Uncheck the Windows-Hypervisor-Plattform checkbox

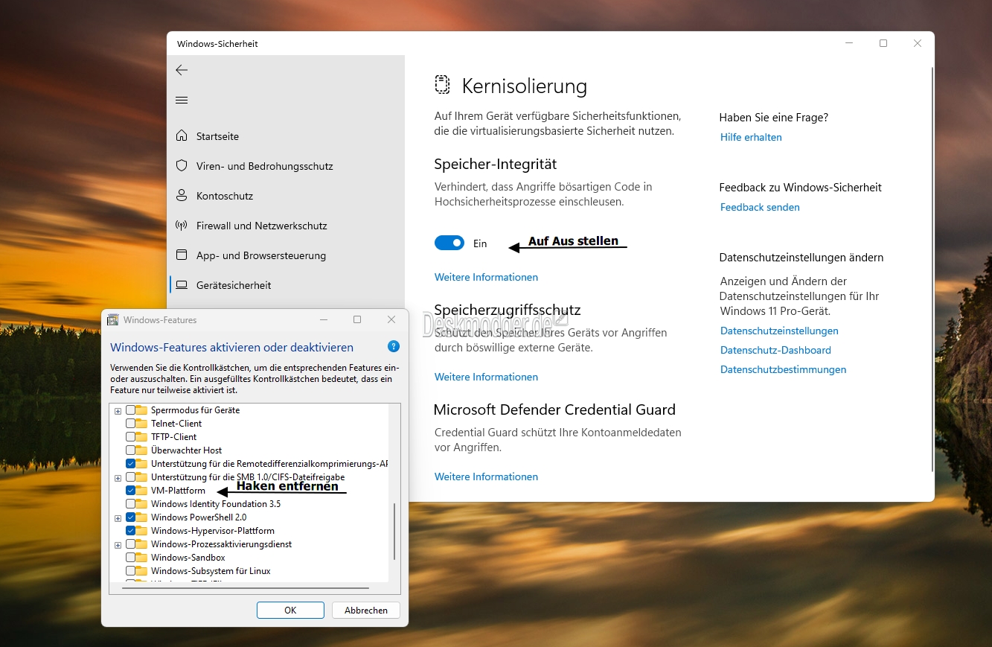point(131,531)
